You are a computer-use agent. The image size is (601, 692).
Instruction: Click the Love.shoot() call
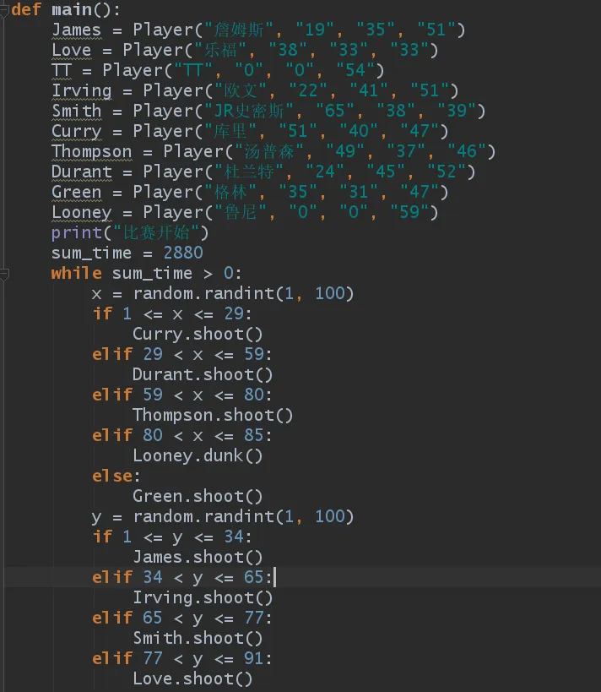pos(192,679)
